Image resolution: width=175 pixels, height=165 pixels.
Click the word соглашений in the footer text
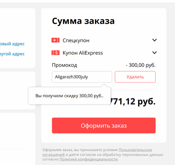click(54, 155)
